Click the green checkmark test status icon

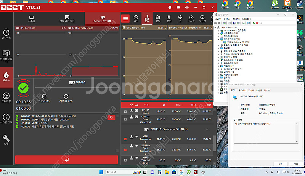(23, 88)
